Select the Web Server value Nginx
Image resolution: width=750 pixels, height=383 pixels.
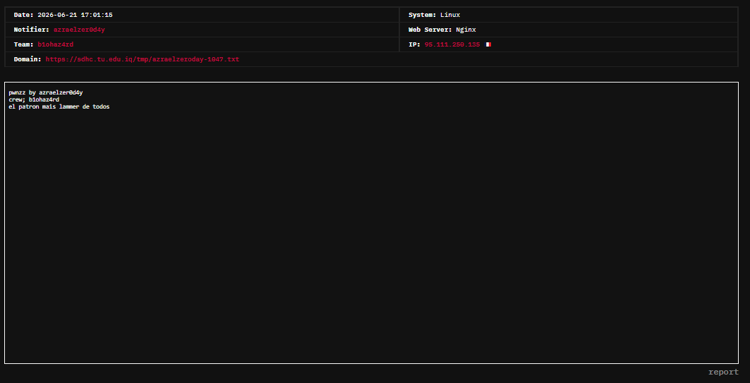pyautogui.click(x=466, y=30)
